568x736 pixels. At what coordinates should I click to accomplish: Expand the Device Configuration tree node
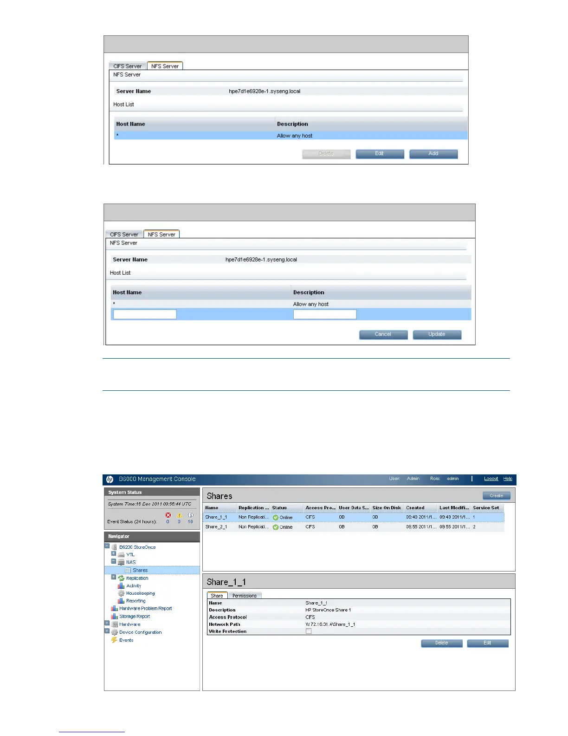click(107, 631)
